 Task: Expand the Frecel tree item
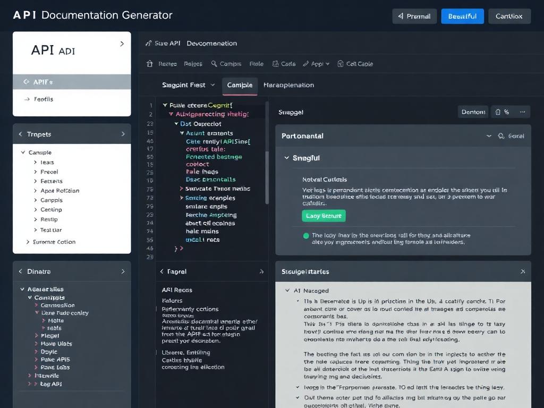click(x=36, y=172)
